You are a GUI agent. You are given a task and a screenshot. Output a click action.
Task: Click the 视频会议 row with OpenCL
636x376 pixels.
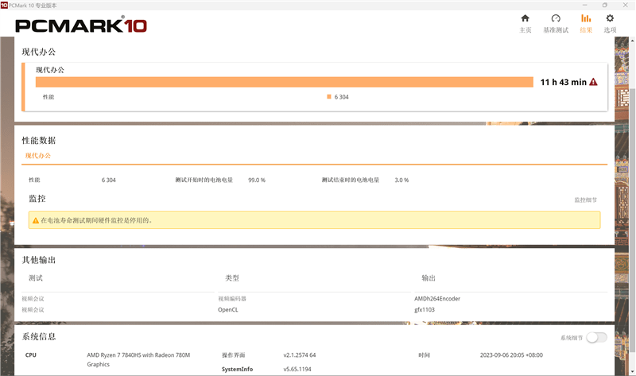tap(33, 309)
